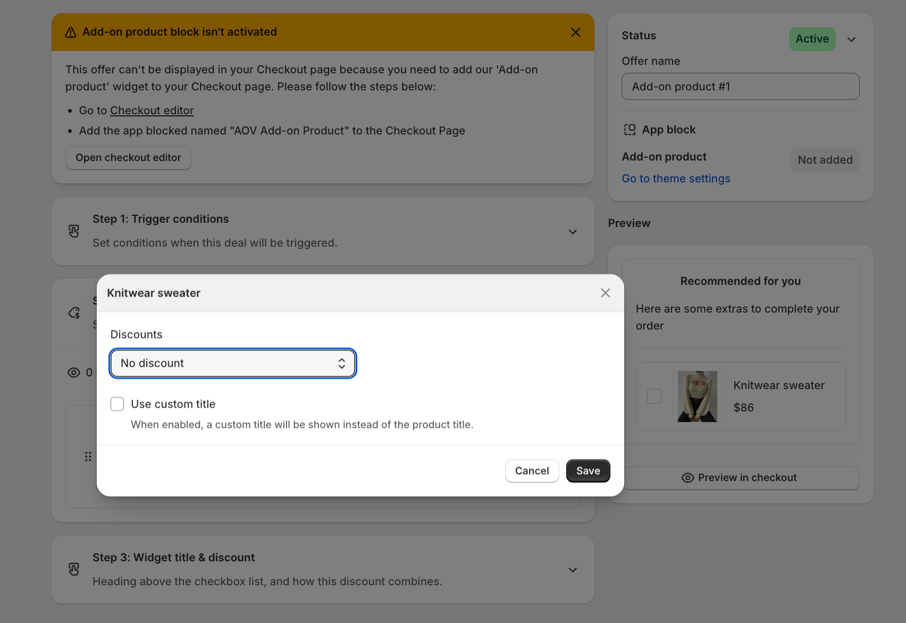Close the Knitwear sweater dialog
906x623 pixels.
[605, 293]
